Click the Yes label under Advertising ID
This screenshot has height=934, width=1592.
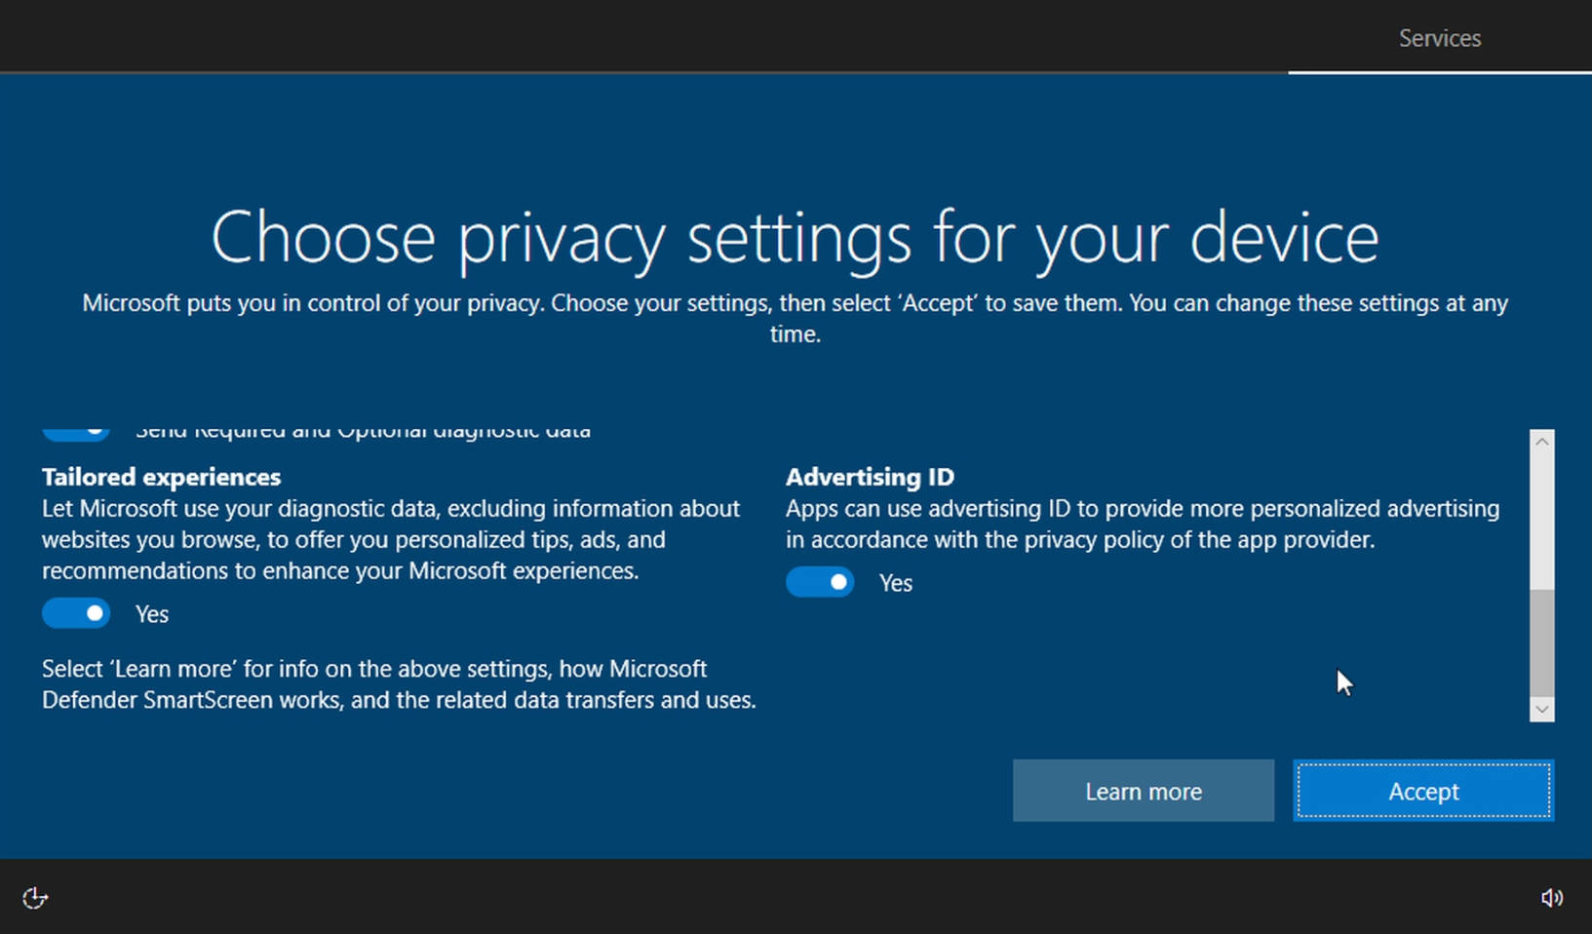896,583
